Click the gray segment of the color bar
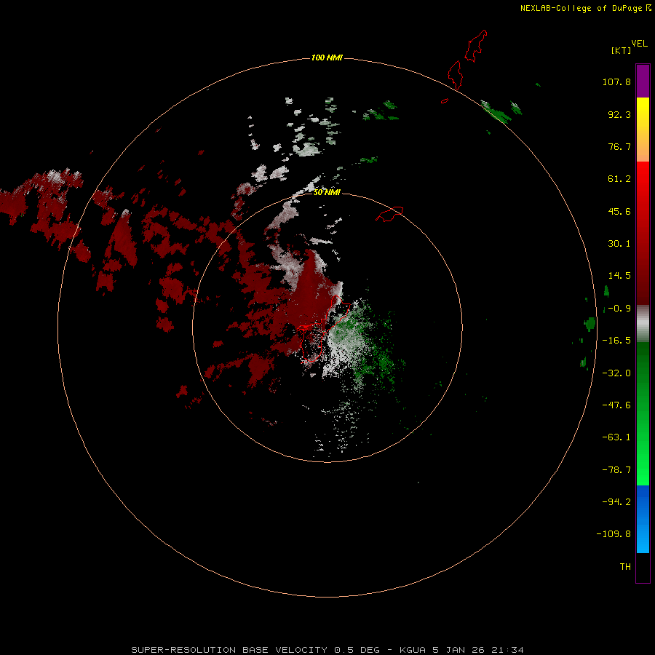 pos(643,324)
